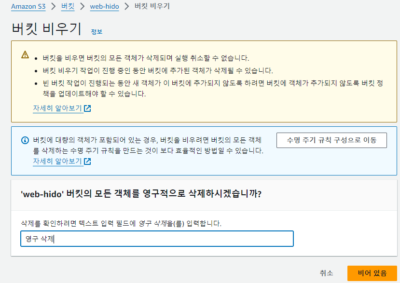The height and width of the screenshot is (283, 400).
Task: Focus the 영구 삭제 confirmation text field
Action: (x=157, y=239)
